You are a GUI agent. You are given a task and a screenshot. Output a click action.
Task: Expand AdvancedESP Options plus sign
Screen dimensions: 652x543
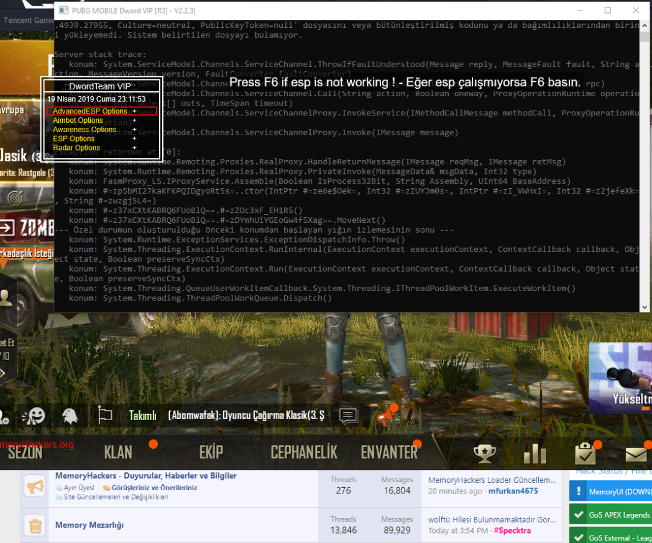coord(134,111)
